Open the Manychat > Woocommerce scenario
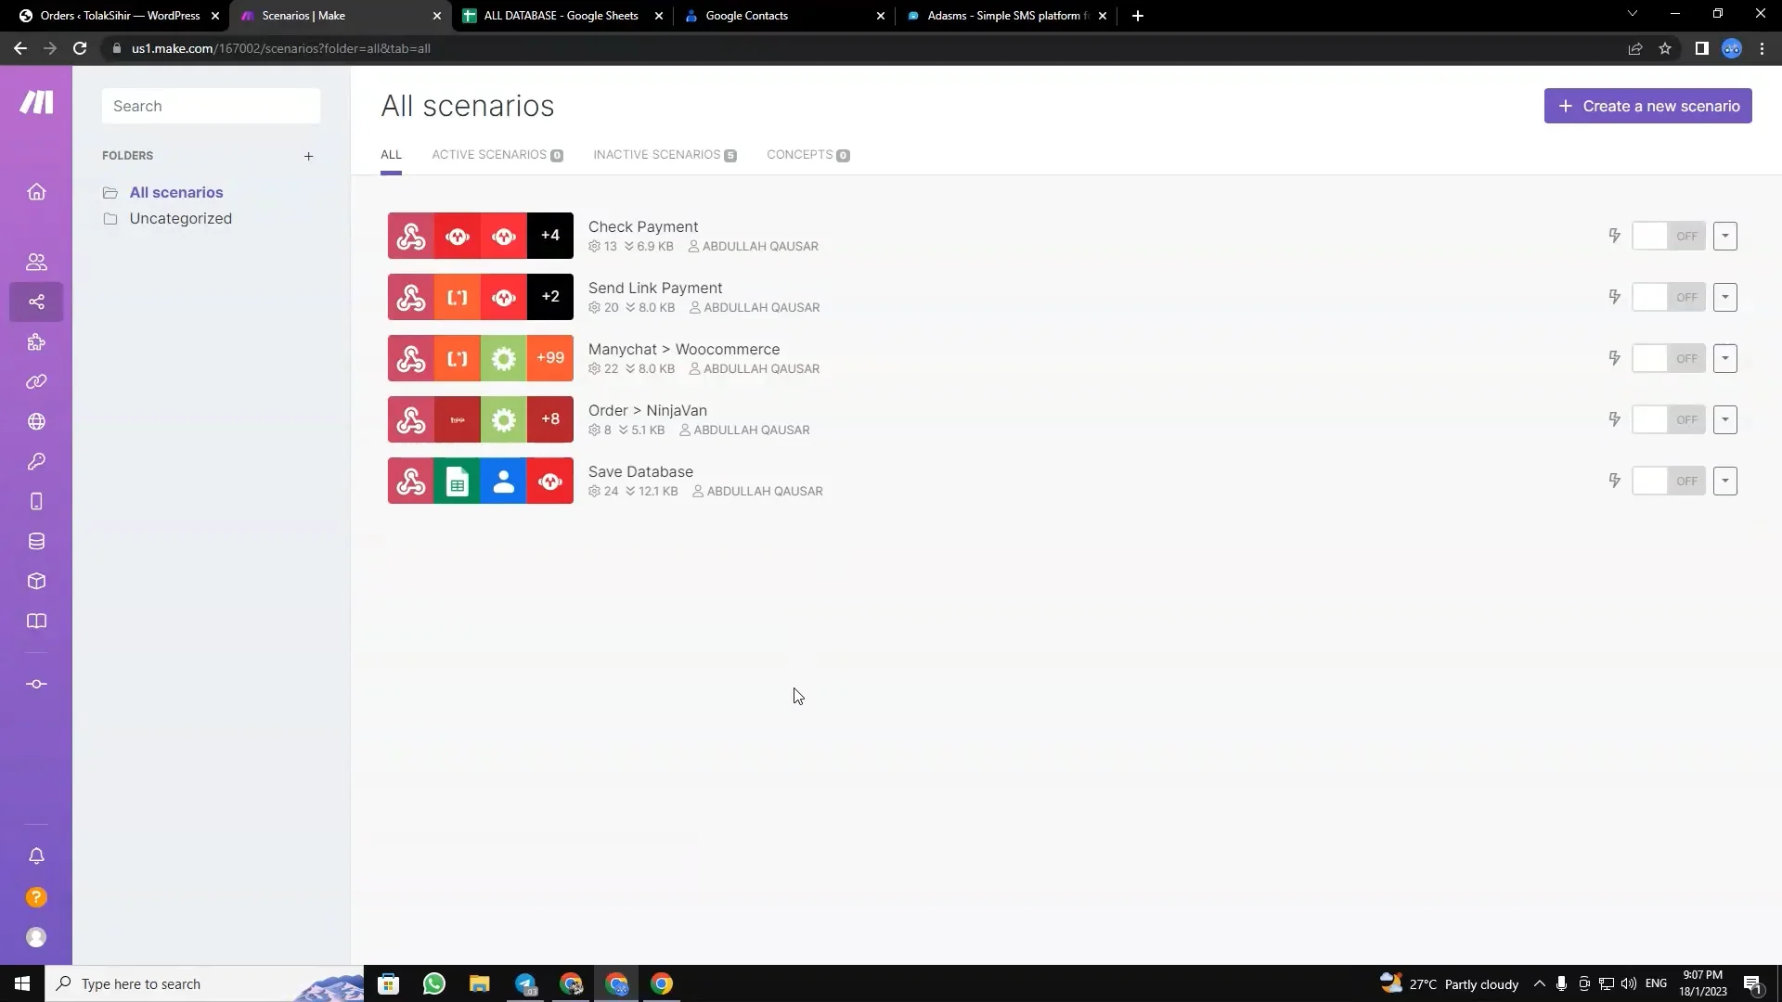This screenshot has height=1002, width=1782. pos(684,350)
